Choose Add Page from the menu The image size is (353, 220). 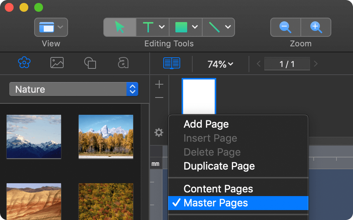click(206, 124)
